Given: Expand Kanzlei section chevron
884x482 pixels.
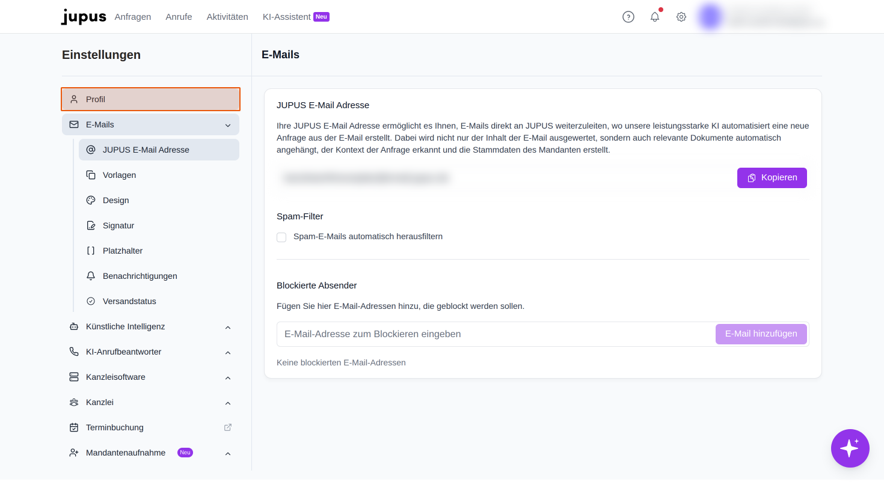Looking at the screenshot, I should pyautogui.click(x=228, y=403).
